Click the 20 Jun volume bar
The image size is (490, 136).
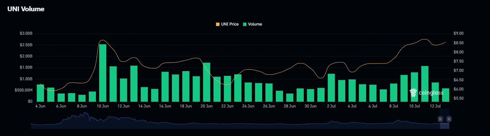click(x=207, y=82)
